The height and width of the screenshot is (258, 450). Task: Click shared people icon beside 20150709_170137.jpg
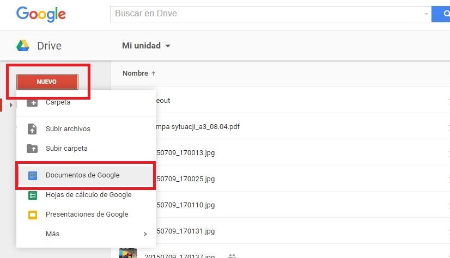point(232,256)
